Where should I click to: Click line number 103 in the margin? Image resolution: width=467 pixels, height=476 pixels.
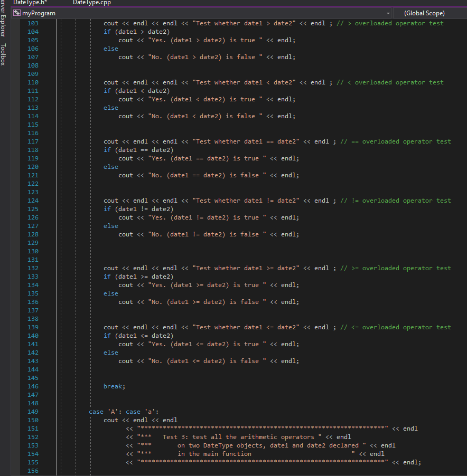tap(33, 23)
